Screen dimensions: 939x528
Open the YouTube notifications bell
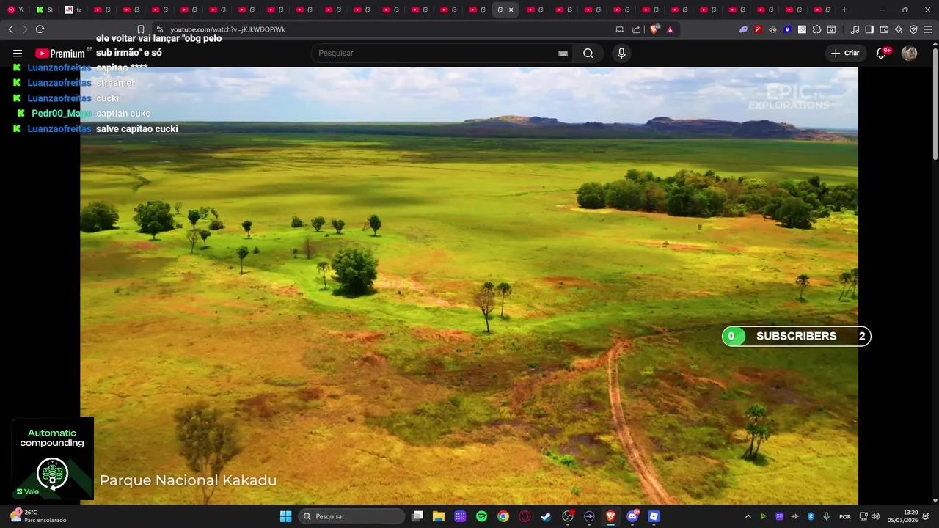point(882,53)
